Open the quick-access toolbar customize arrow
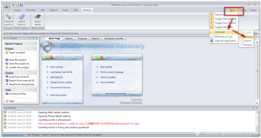This screenshot has height=138, width=261. pos(27,5)
